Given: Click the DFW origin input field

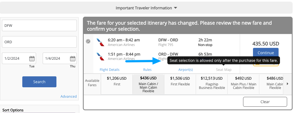Looking at the screenshot, I should point(39,25).
